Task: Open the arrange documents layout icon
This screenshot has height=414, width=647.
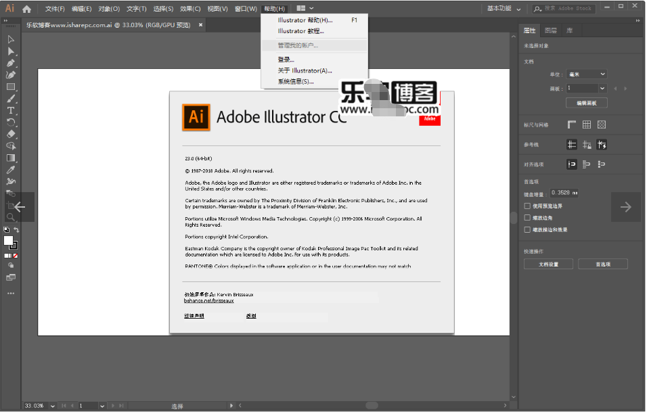Action: pyautogui.click(x=300, y=8)
